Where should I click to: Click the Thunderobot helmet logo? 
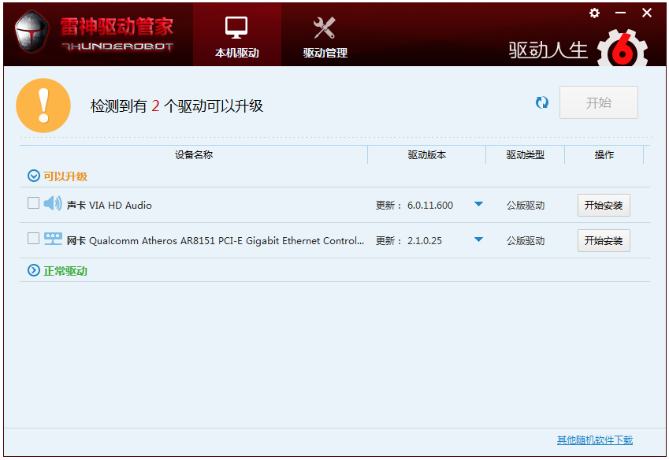coord(32,33)
